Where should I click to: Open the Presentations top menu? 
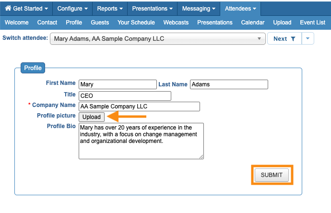(x=152, y=9)
